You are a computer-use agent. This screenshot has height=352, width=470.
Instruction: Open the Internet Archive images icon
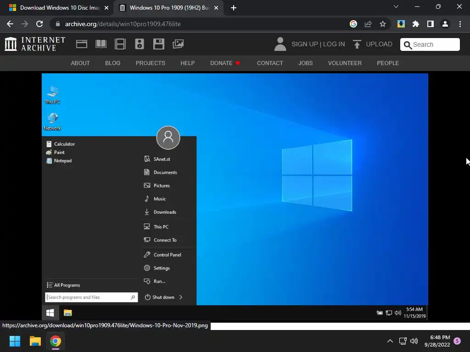pyautogui.click(x=178, y=44)
